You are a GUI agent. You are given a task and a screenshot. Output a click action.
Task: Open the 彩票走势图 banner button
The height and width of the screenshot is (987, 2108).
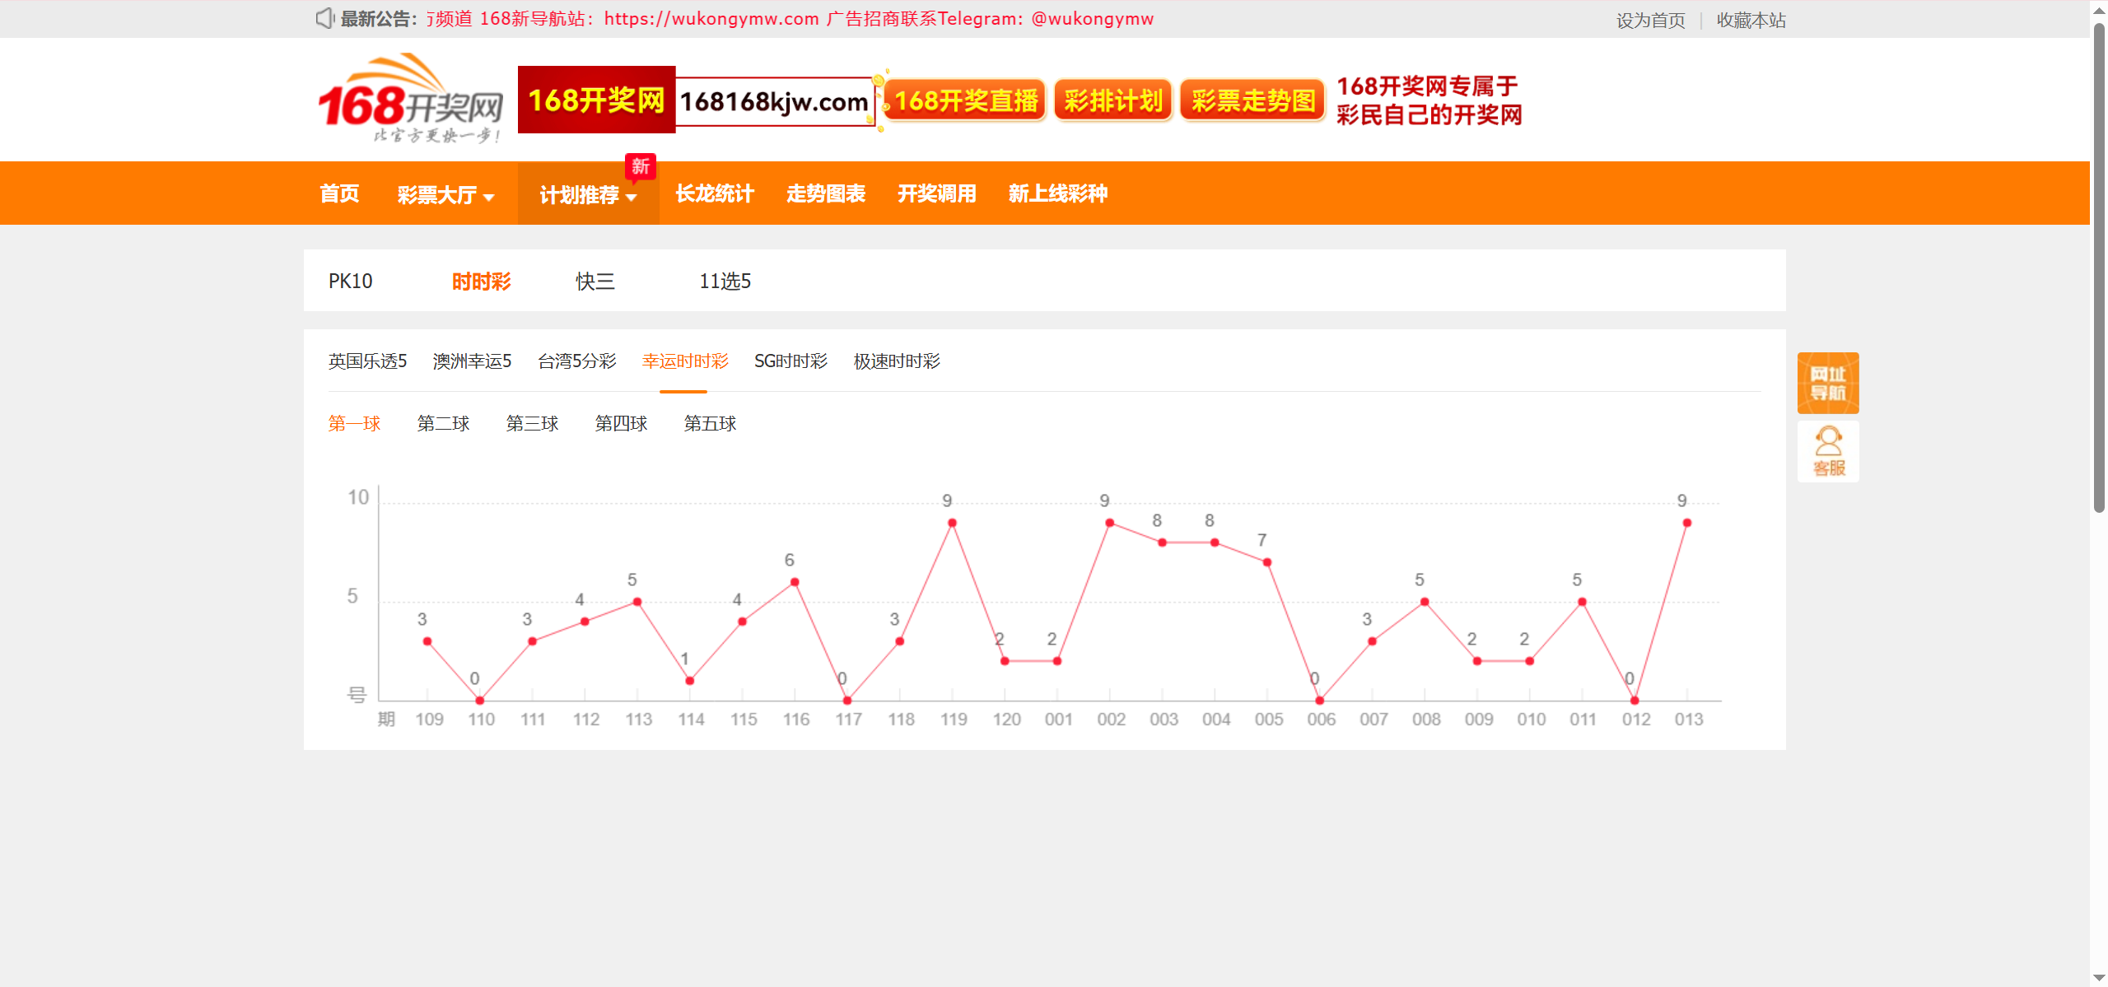[1252, 100]
